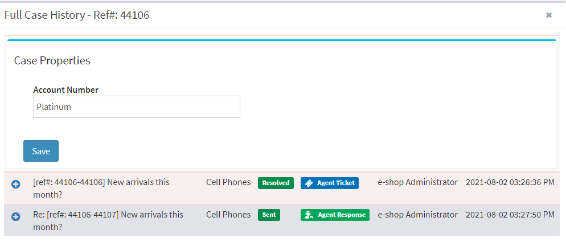Click the Account Number input field
The image size is (566, 246).
(x=137, y=106)
